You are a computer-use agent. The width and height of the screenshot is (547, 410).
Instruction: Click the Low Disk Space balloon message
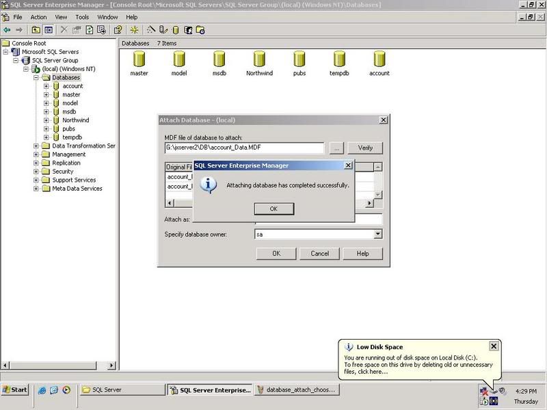(418, 365)
